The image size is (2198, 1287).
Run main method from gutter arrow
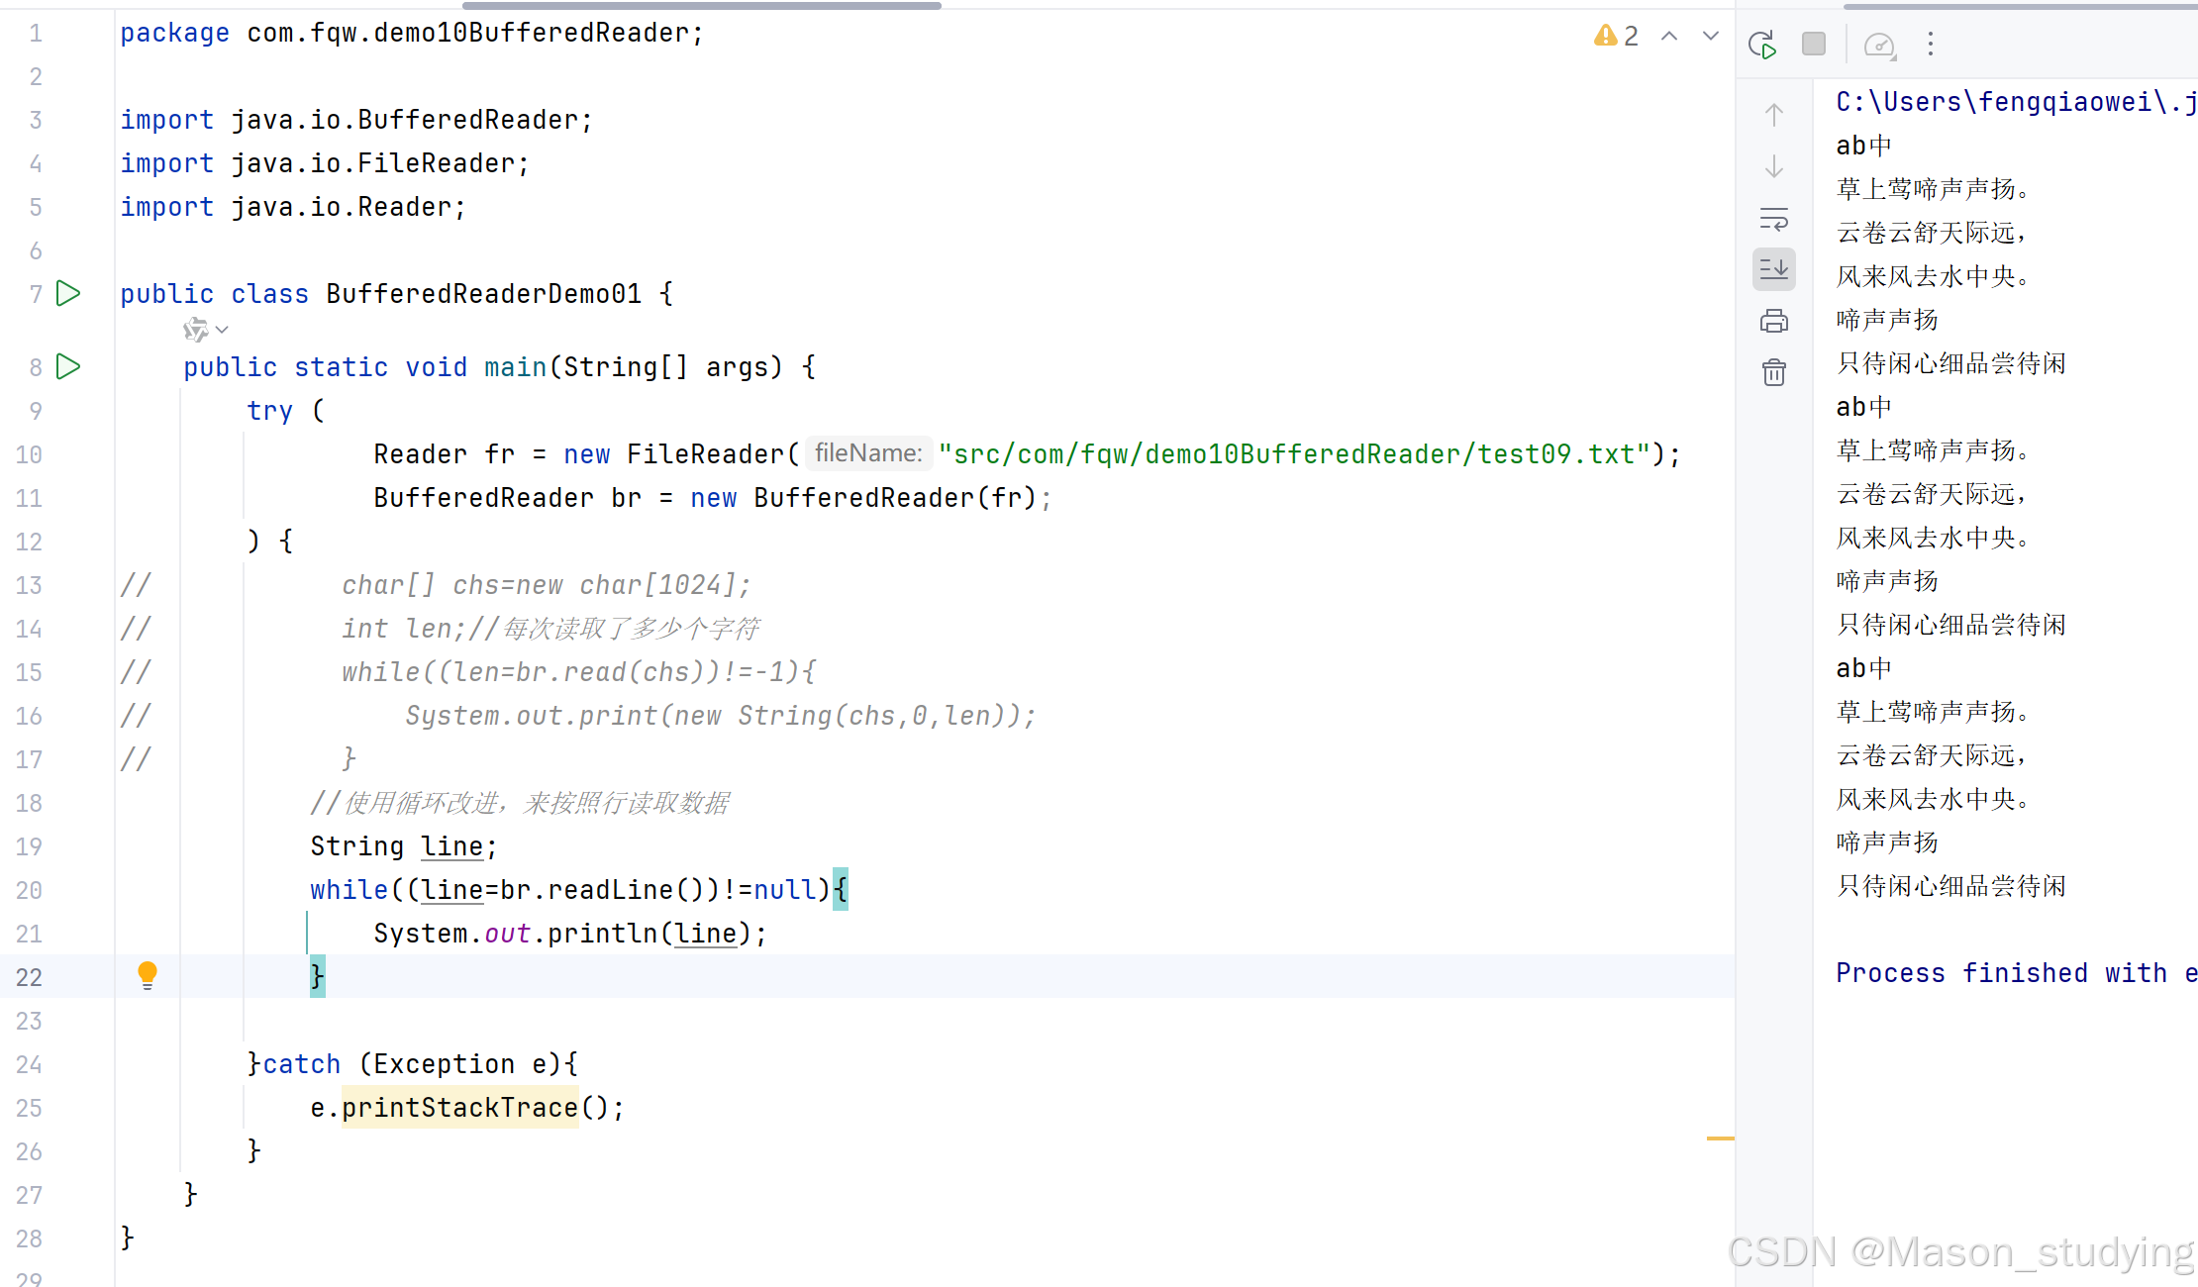pyautogui.click(x=68, y=366)
